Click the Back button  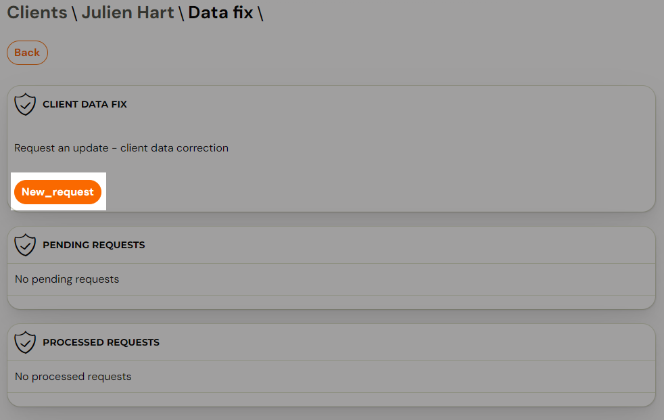(27, 53)
